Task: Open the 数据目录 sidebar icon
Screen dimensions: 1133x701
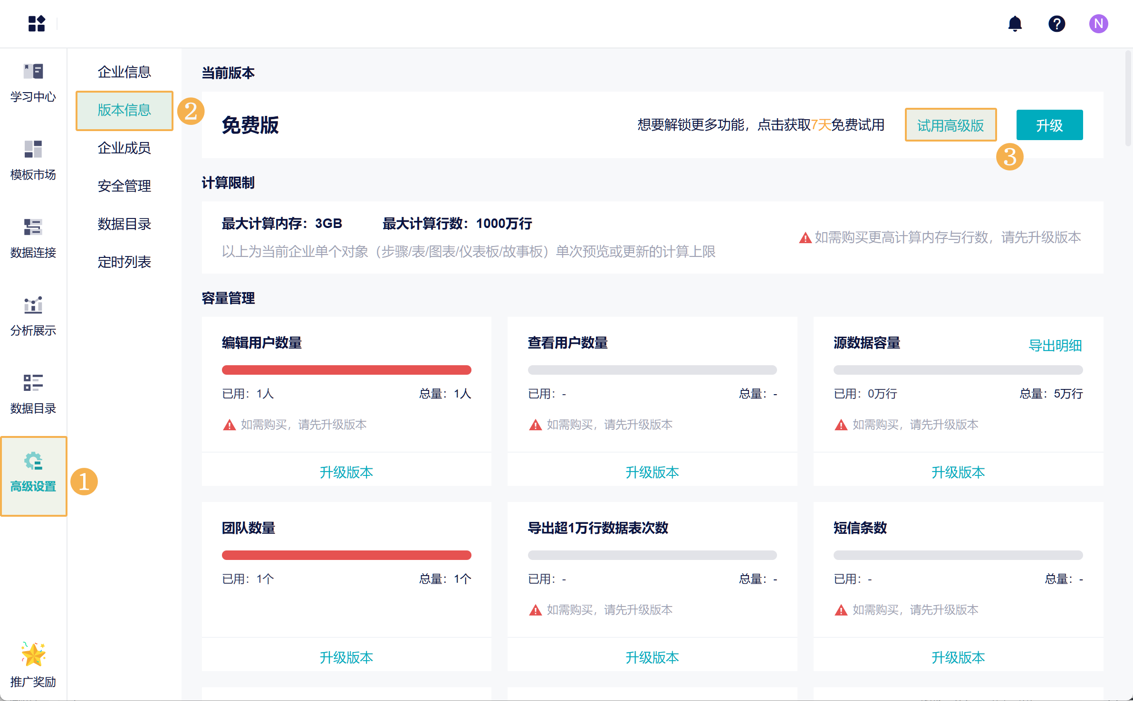Action: tap(33, 384)
